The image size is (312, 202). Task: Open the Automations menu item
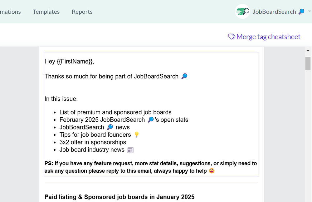click(x=10, y=12)
